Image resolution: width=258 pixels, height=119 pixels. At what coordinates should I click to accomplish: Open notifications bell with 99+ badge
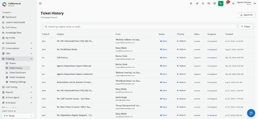pyautogui.click(x=227, y=3)
